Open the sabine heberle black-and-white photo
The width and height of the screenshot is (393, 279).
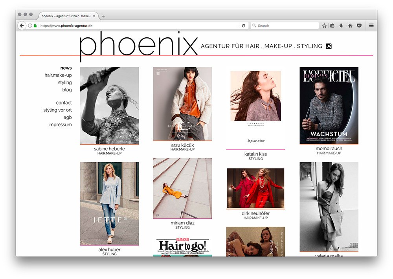(109, 106)
